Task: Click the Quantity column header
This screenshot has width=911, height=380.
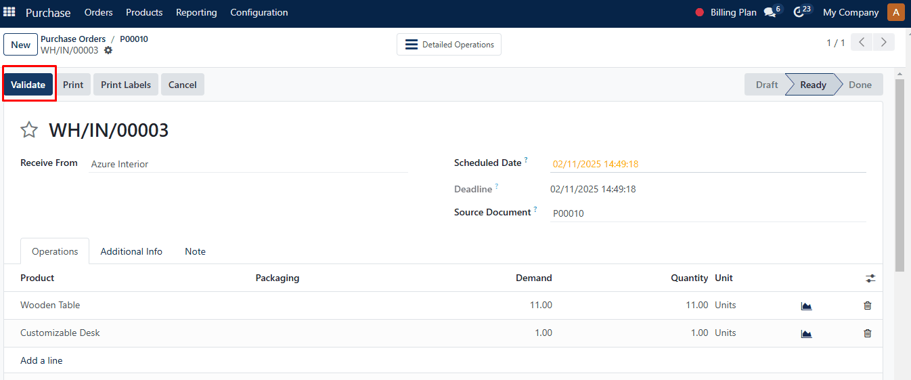Action: pos(690,278)
